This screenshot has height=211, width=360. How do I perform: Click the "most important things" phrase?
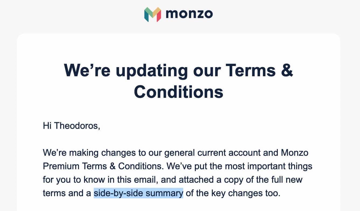268,166
